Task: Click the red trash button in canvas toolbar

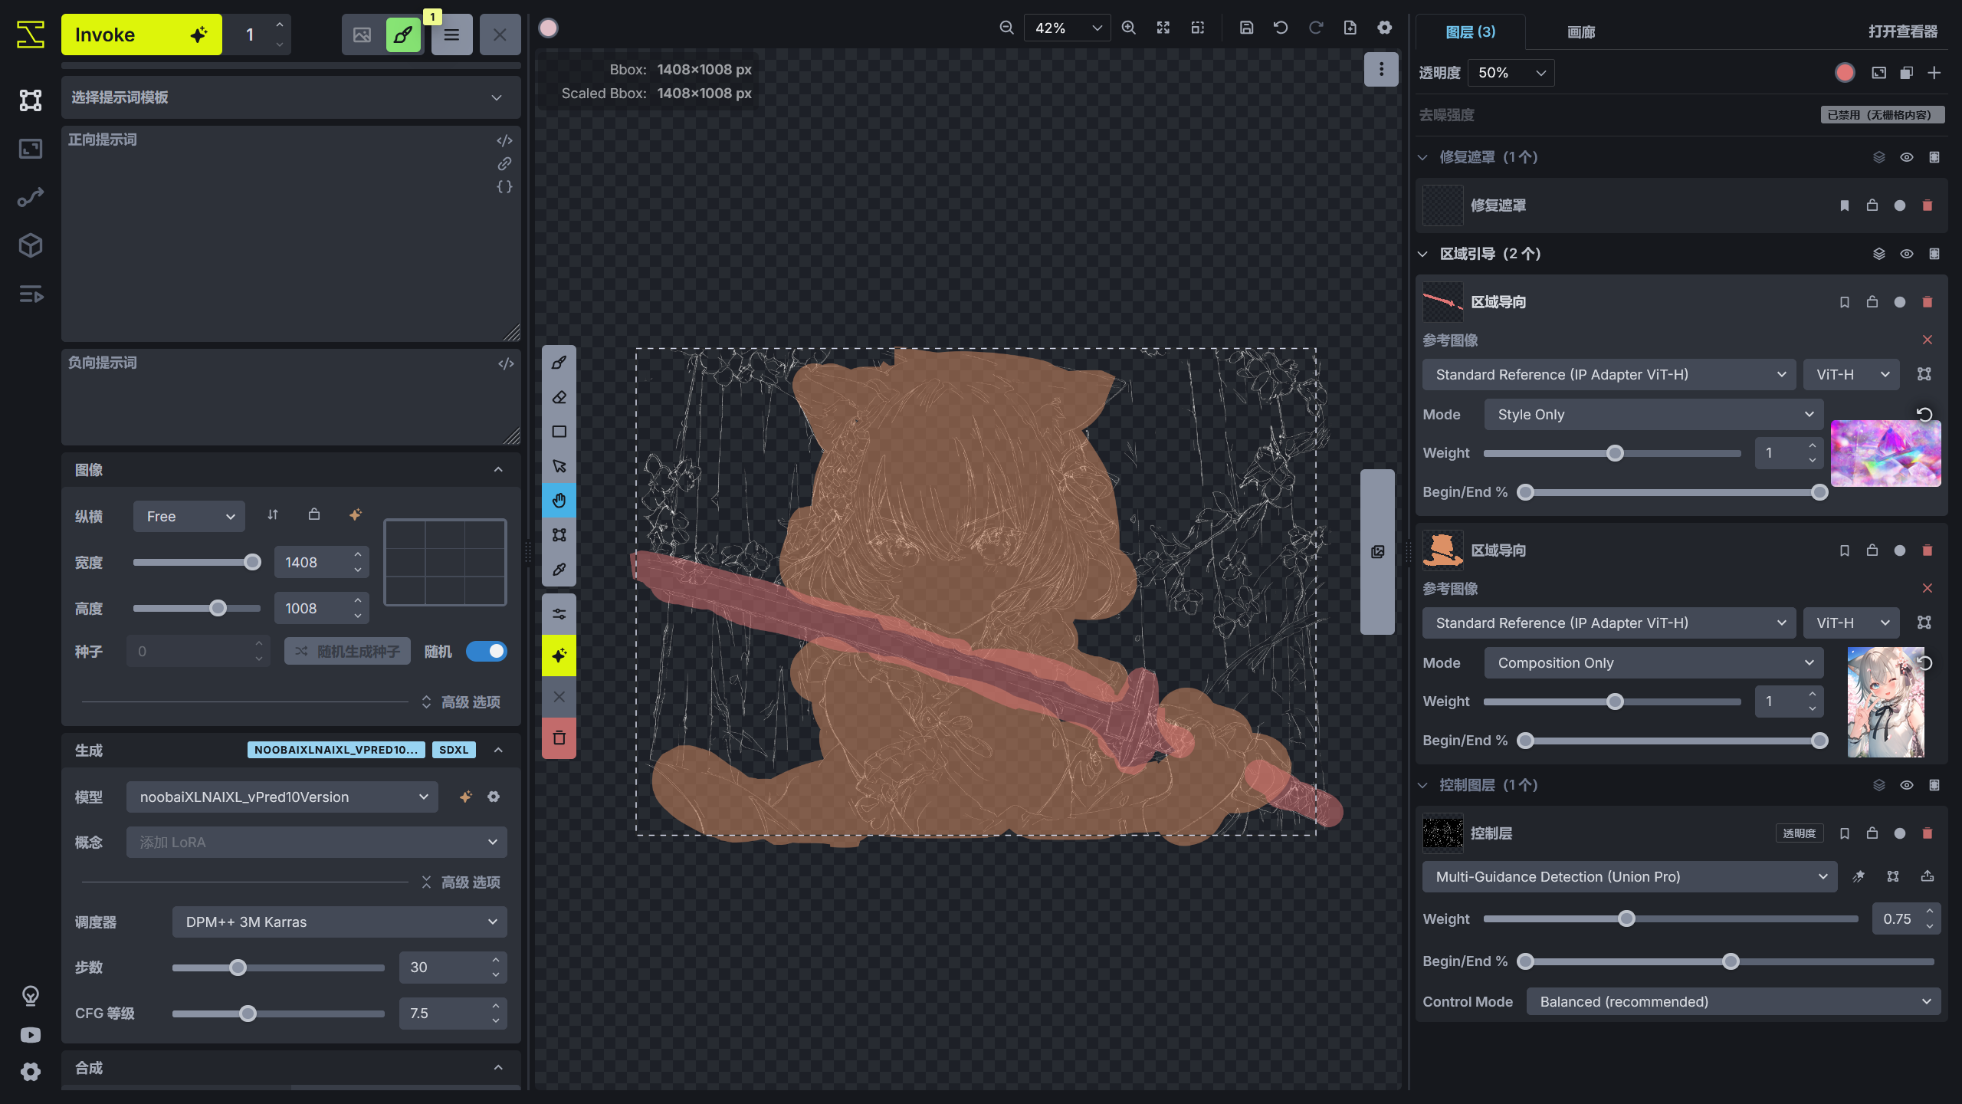Action: [x=559, y=738]
